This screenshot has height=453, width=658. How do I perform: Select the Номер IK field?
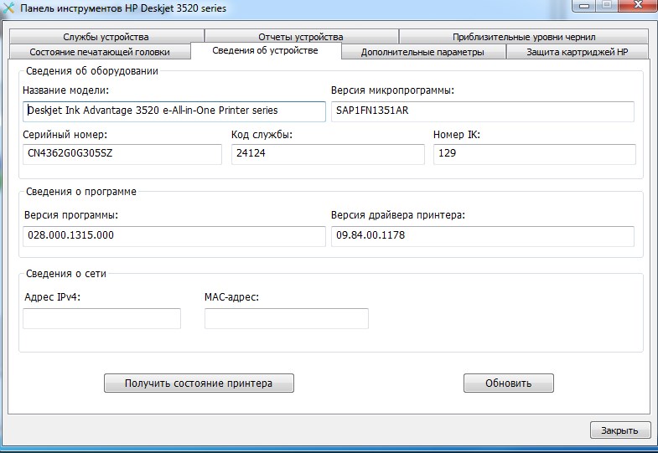coord(534,154)
